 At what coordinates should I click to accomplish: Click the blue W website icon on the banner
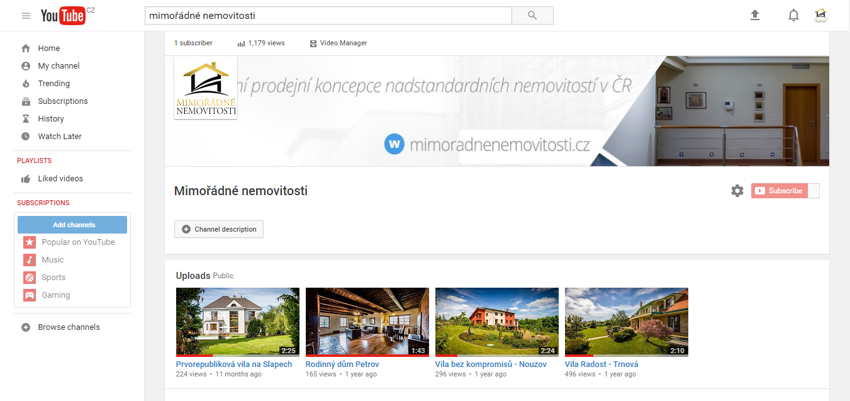(394, 144)
